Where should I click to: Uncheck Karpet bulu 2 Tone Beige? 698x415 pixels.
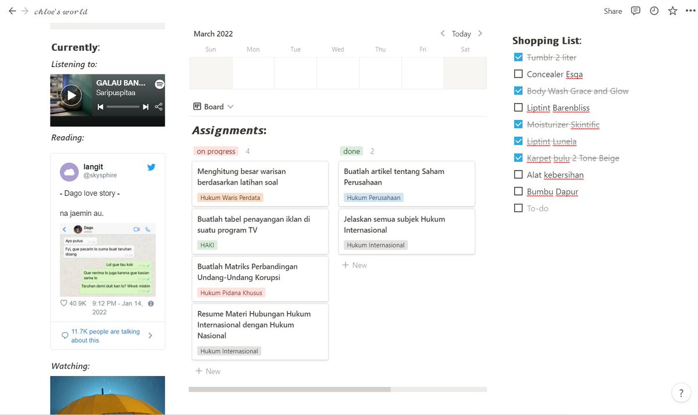518,158
